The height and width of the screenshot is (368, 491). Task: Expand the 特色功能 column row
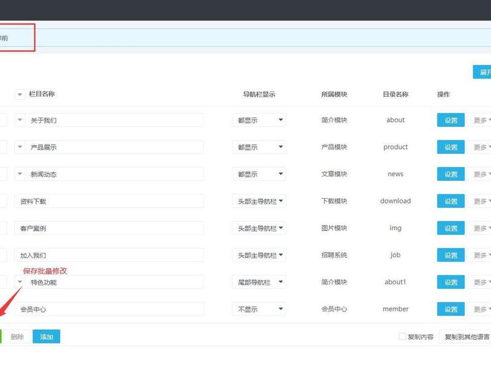pos(20,282)
